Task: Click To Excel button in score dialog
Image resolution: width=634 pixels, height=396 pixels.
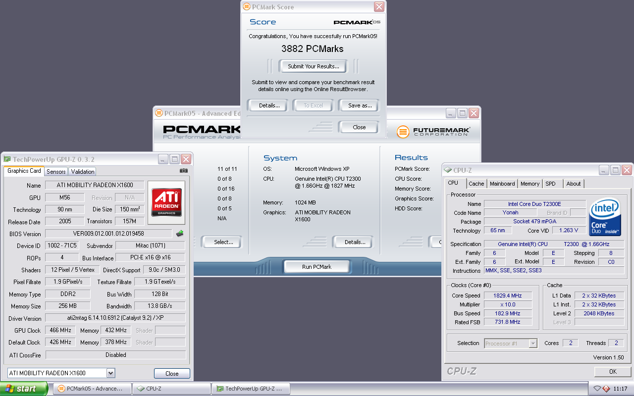Action: [x=314, y=105]
